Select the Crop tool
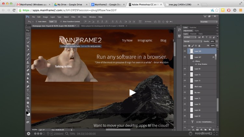Image resolution: width=244 pixels, height=137 pixels. click(28, 46)
